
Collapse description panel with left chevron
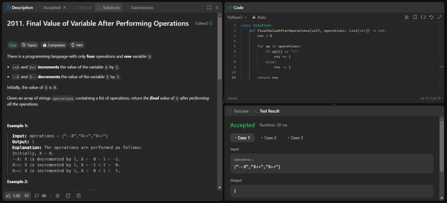217,8
